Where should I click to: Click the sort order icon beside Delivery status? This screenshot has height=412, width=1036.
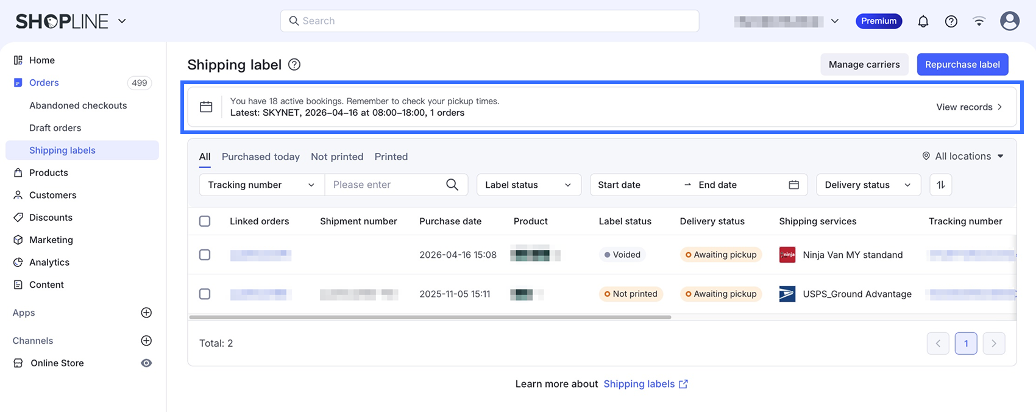(x=940, y=185)
